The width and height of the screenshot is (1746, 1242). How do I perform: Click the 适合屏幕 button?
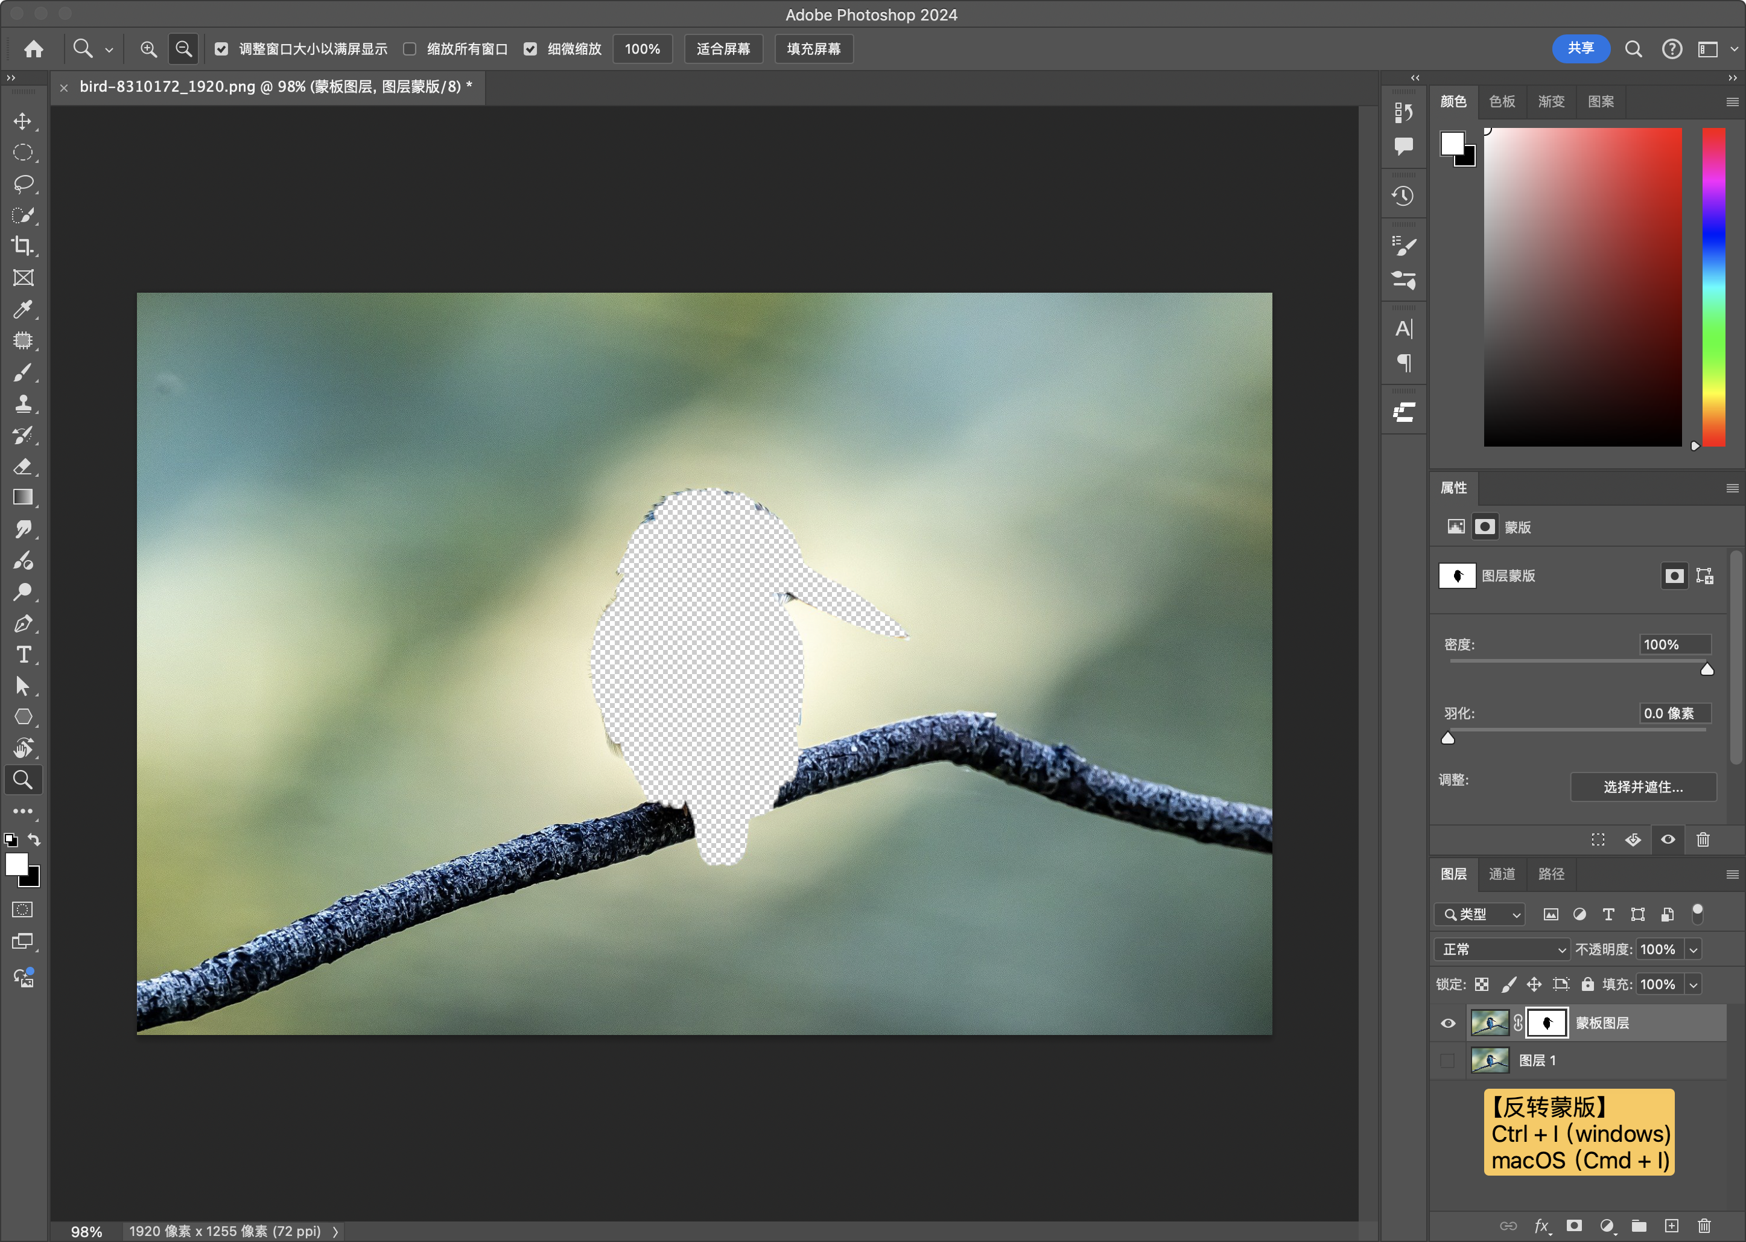pyautogui.click(x=723, y=49)
